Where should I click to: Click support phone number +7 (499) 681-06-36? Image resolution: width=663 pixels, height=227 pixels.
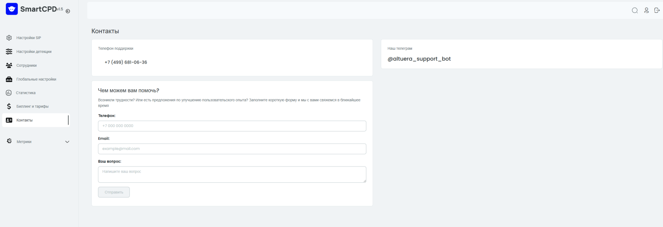[x=126, y=62]
